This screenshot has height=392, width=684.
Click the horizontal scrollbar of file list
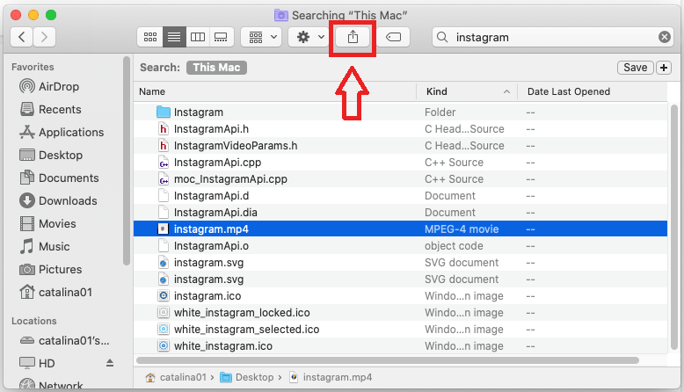[388, 360]
